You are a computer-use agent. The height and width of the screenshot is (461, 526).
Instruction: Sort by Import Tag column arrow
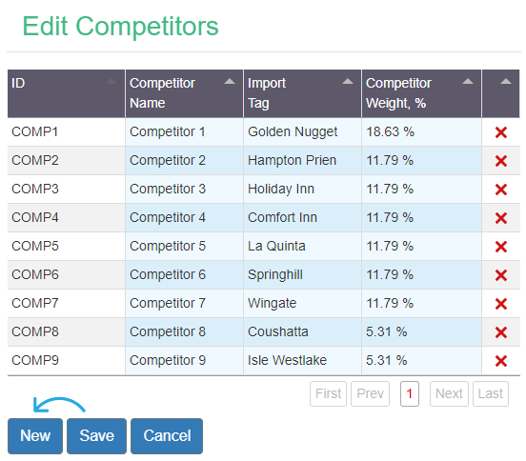coord(348,81)
